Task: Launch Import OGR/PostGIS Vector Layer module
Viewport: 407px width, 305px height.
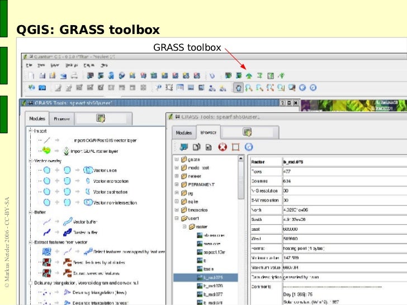Action: 105,141
